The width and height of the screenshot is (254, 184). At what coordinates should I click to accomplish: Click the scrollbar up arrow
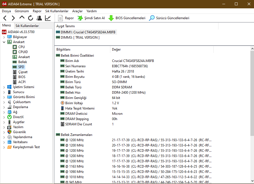click(x=252, y=49)
